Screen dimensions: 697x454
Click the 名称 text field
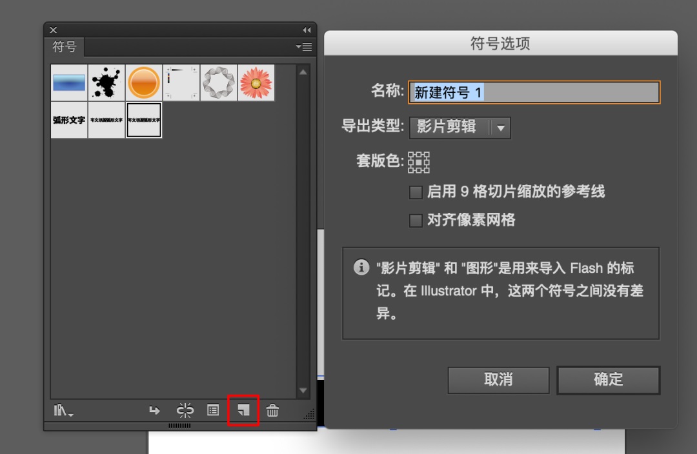click(534, 93)
